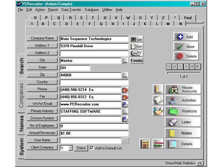Open the Utilities menu

coord(107,10)
